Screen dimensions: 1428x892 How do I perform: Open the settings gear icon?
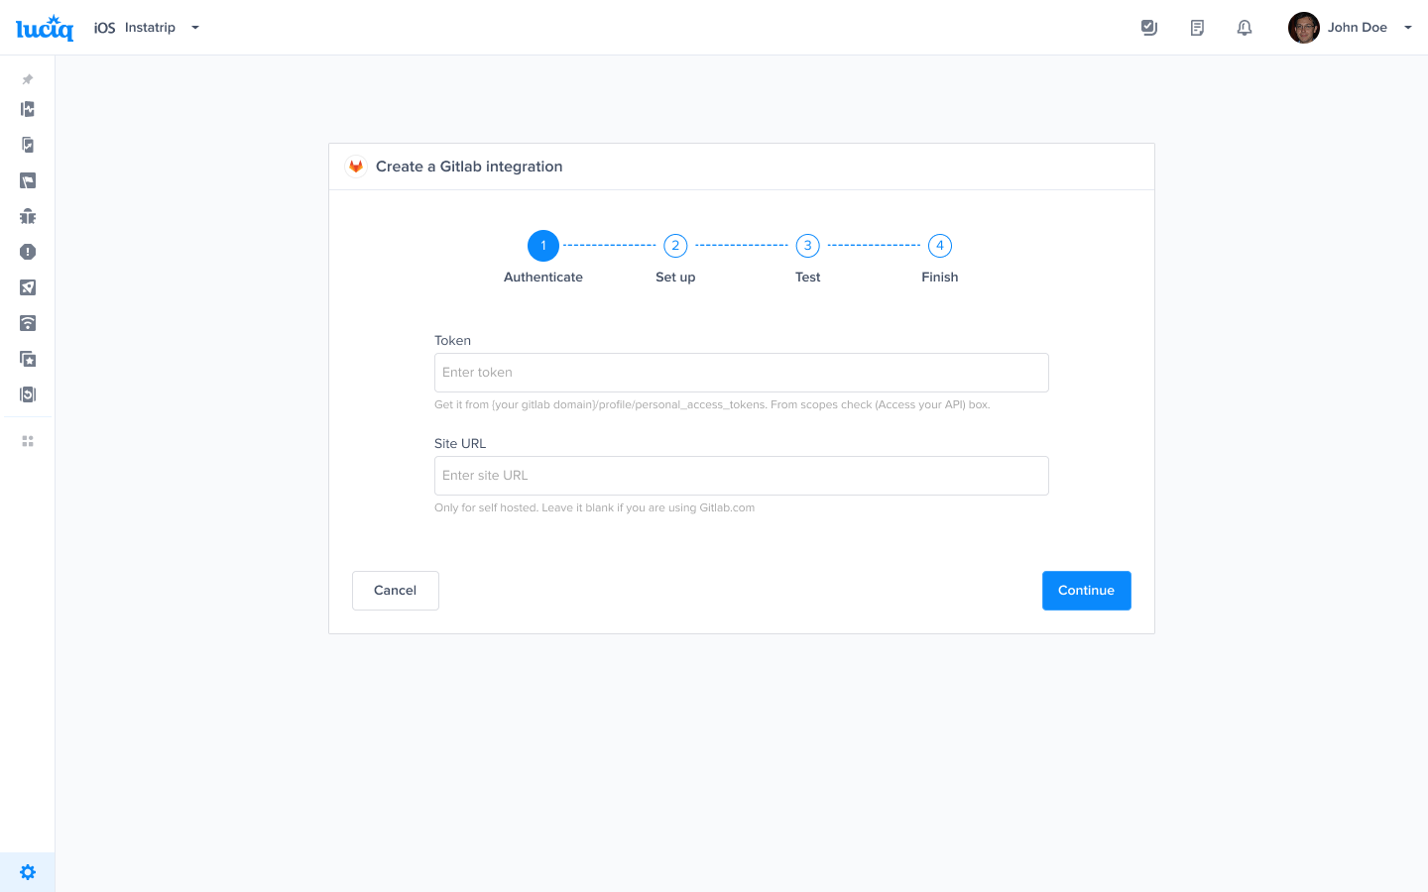28,872
